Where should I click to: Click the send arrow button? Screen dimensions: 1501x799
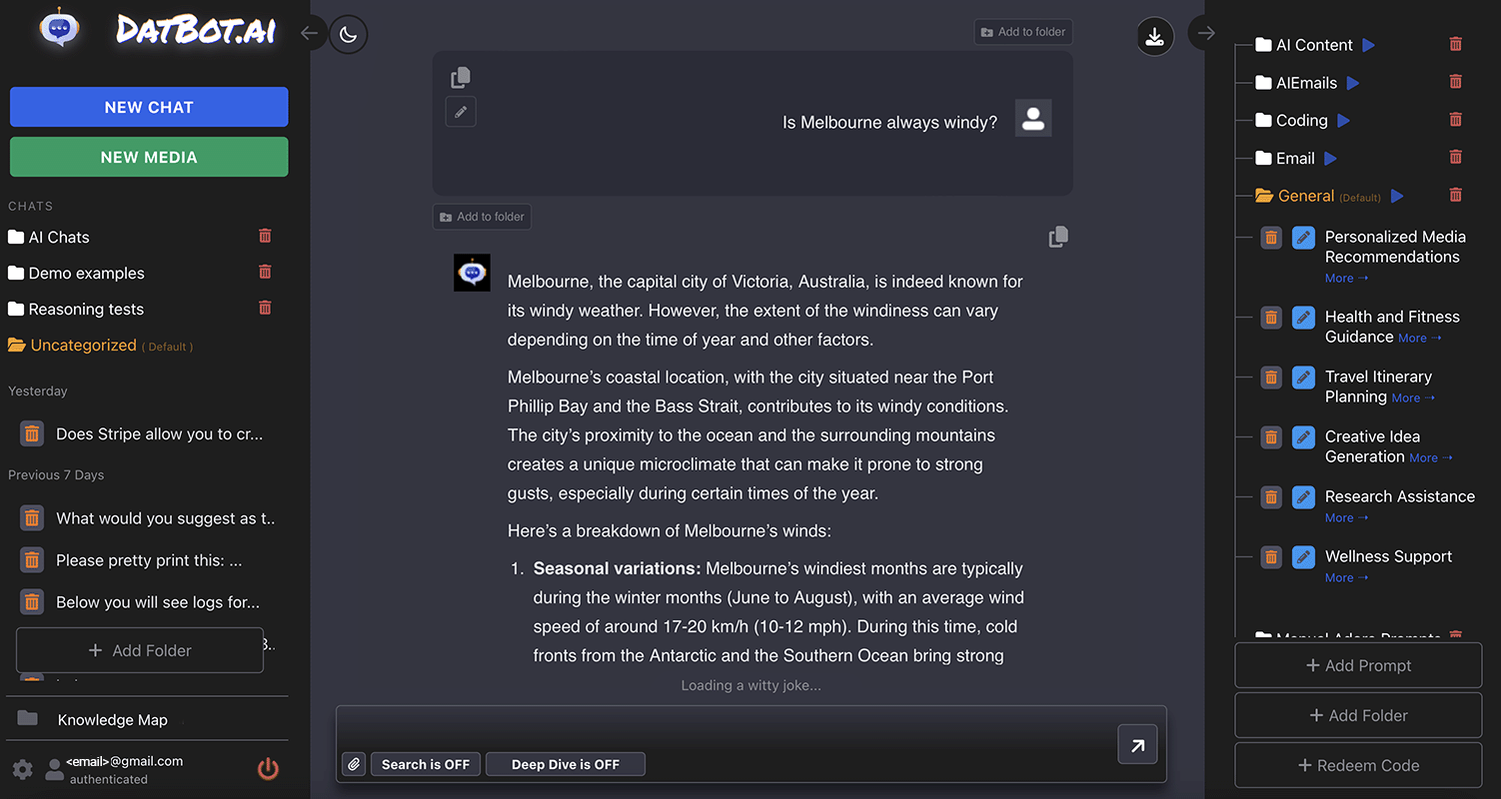tap(1137, 744)
